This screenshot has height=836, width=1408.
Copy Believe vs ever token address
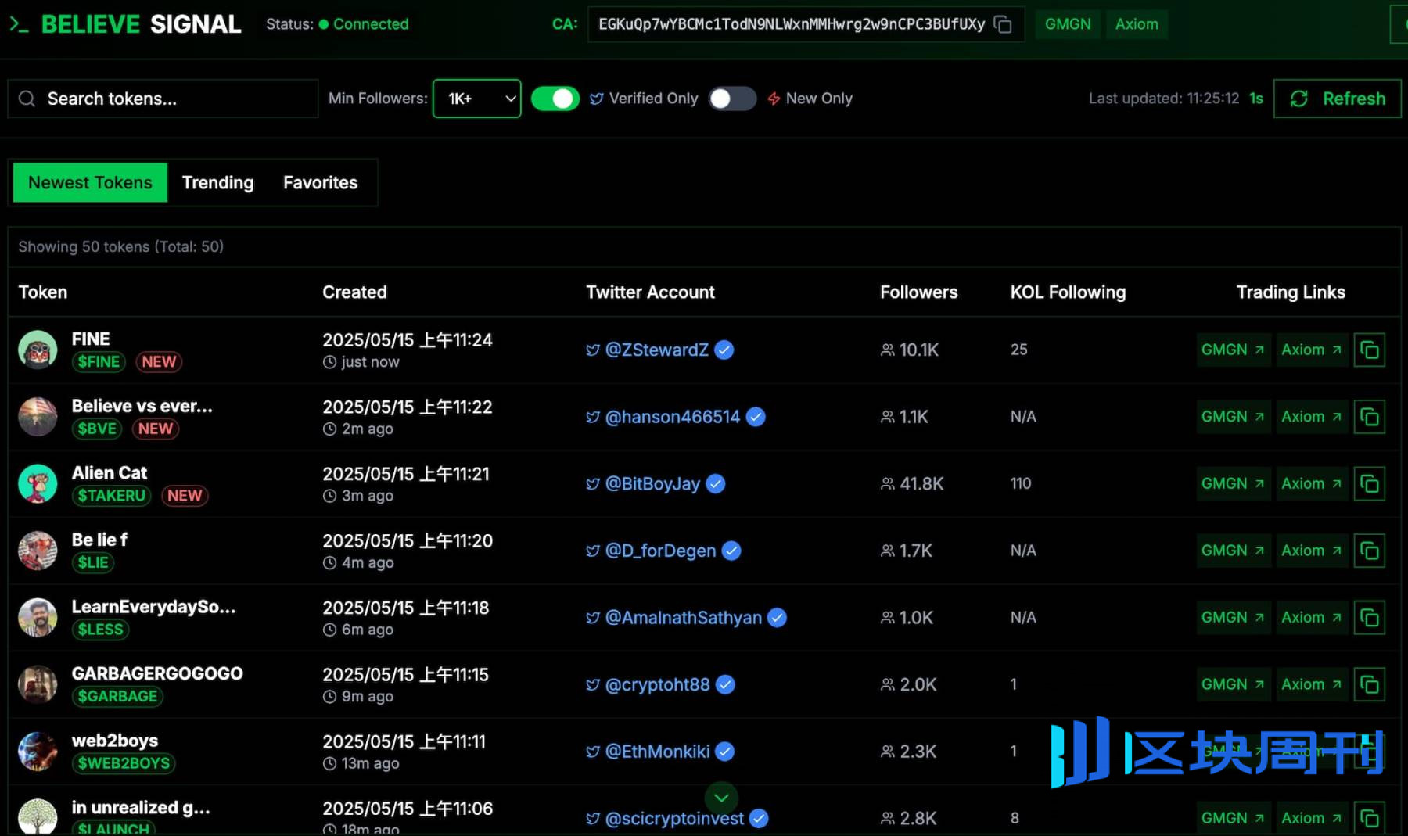click(1369, 417)
